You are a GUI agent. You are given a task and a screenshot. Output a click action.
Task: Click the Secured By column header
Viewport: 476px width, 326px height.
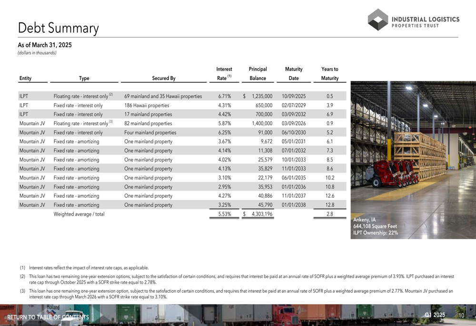click(x=164, y=79)
